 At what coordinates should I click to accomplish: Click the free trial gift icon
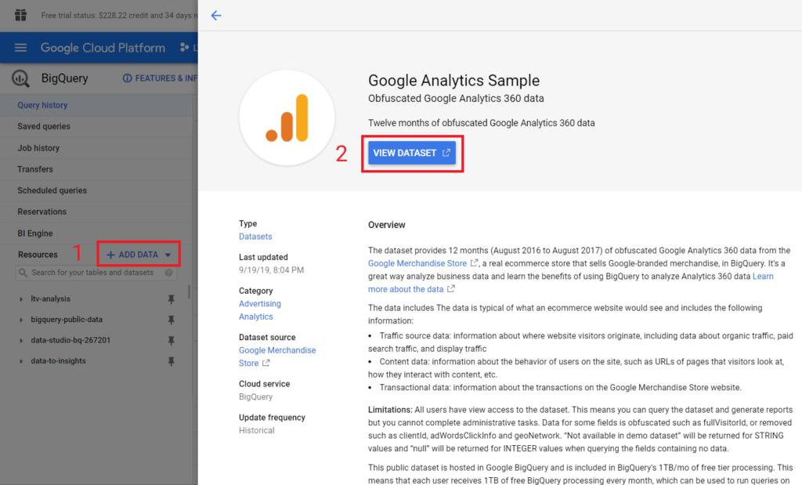(20, 14)
